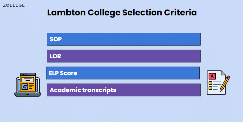Viewport: 243px width, 122px height.
Task: Click the slashed O in the Zollege logo
Action: 7,6
